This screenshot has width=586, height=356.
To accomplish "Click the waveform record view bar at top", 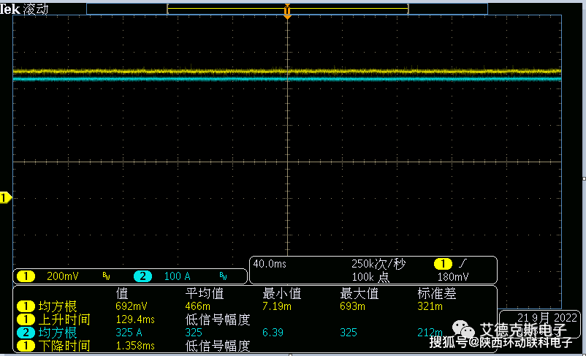I will point(287,8).
